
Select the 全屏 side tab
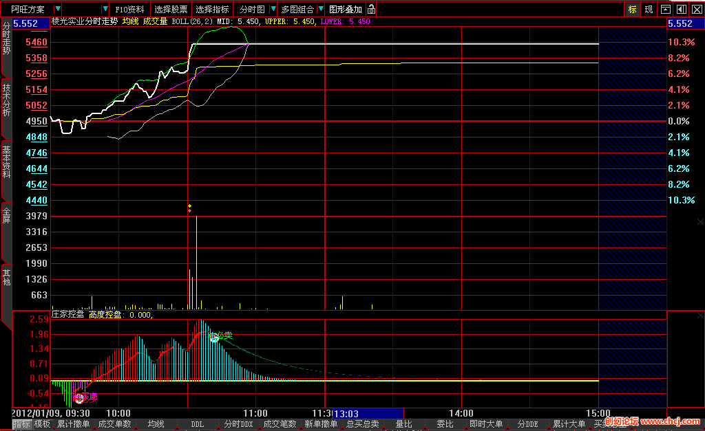(6, 214)
